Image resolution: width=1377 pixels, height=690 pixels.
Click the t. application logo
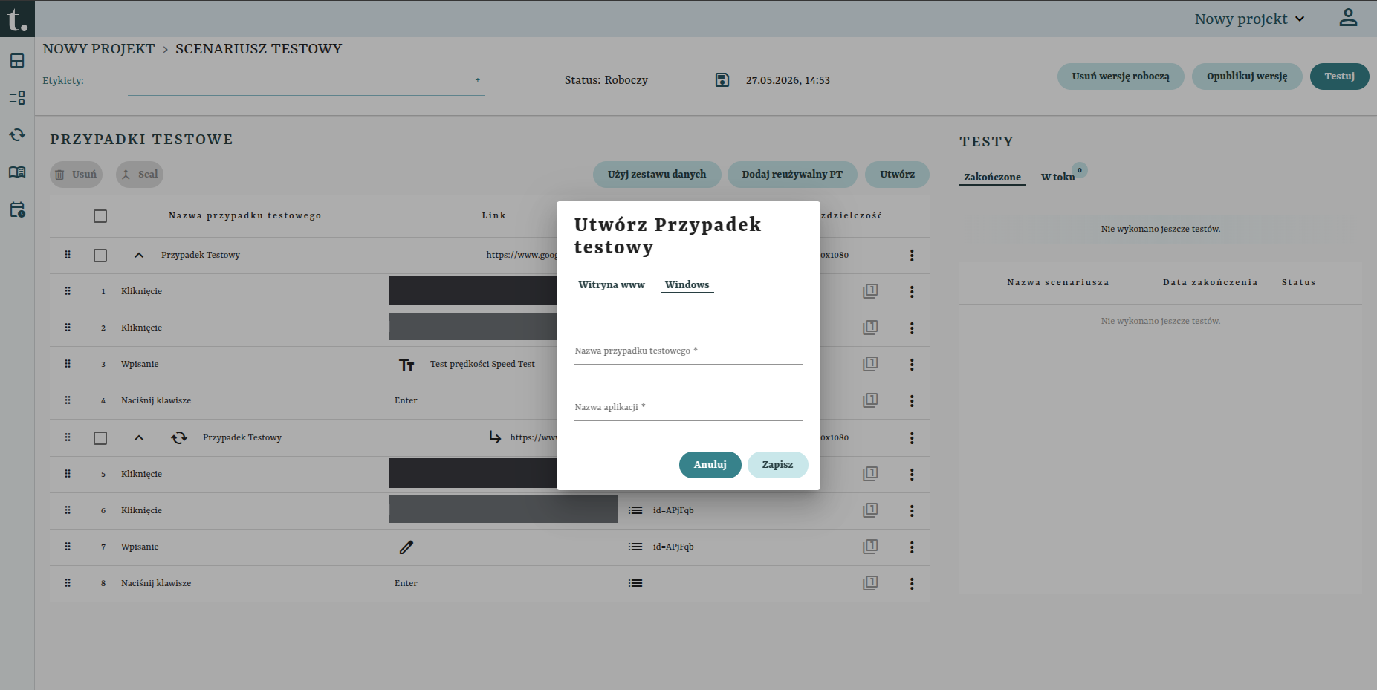(16, 19)
